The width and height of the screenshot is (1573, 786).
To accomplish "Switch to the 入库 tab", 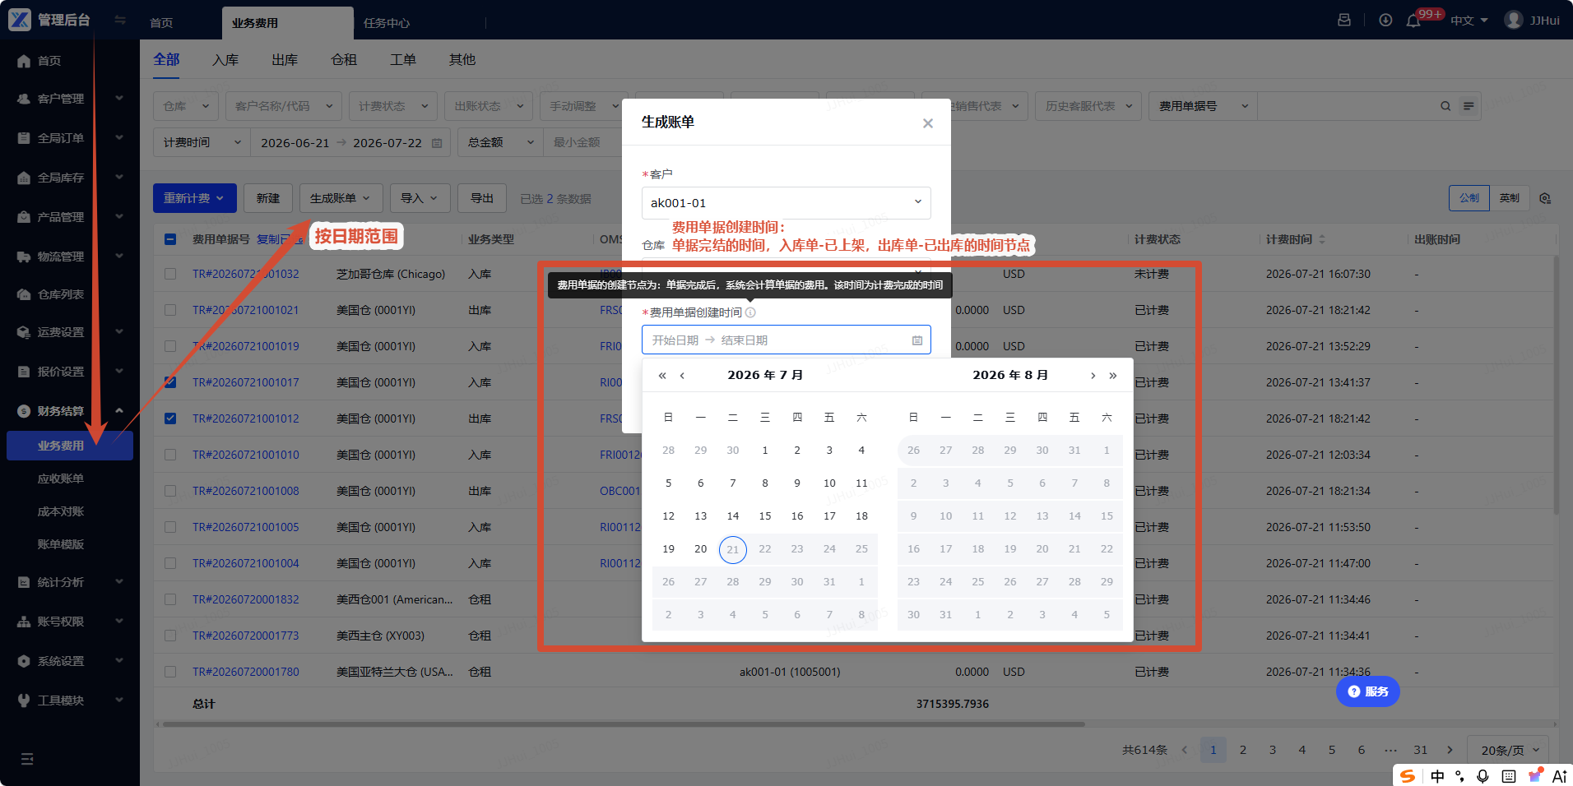I will [225, 60].
